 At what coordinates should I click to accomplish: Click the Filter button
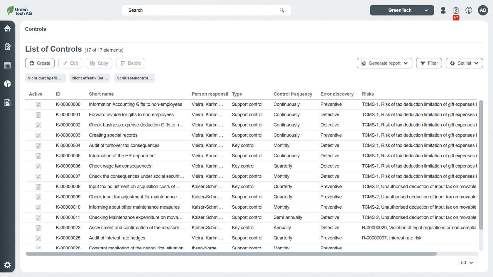[x=429, y=63]
